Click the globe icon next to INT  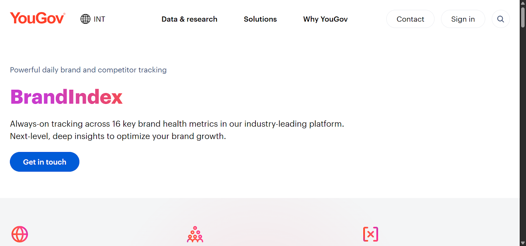85,19
